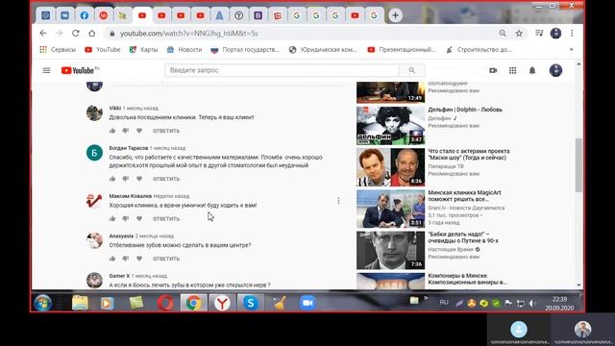Open the Максим Ковалев commenter name link
This screenshot has height=346, width=615.
point(131,196)
